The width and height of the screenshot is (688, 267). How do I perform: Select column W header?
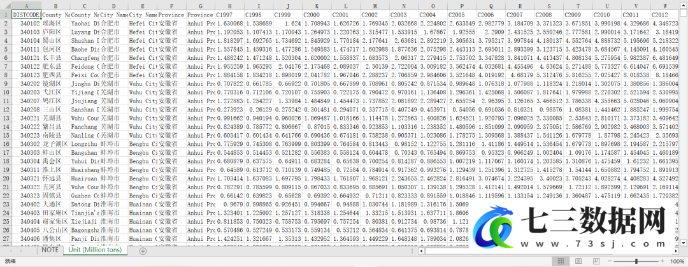coord(666,6)
